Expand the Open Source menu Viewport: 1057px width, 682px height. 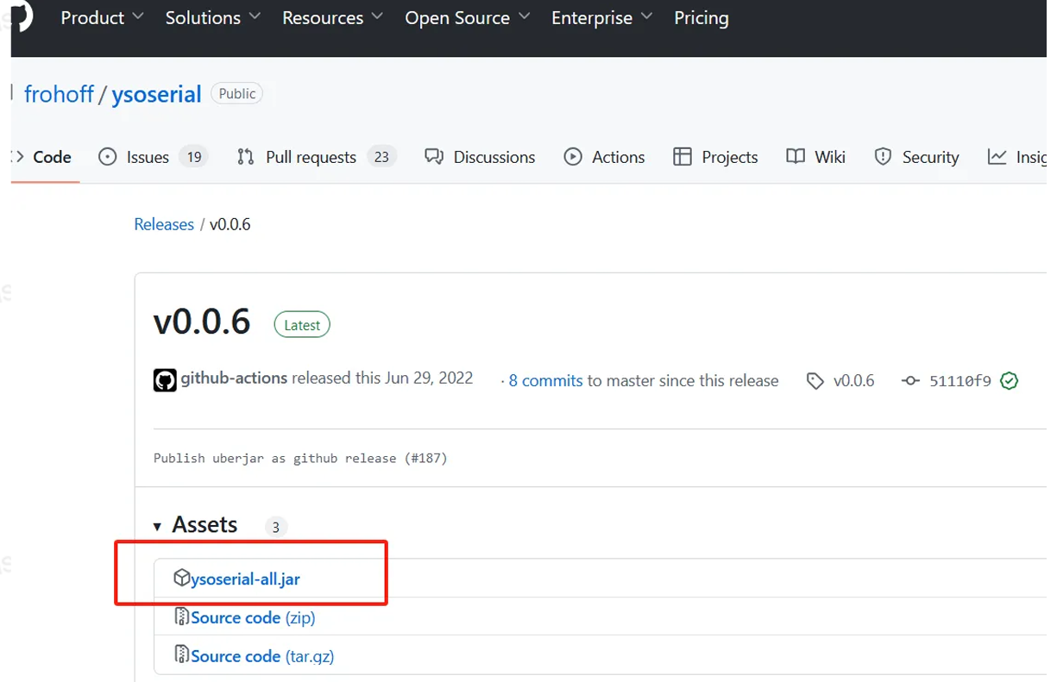(468, 18)
